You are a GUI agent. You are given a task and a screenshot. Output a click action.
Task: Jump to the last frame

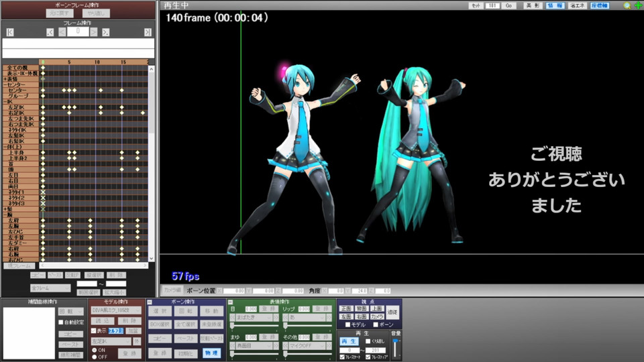(x=148, y=32)
